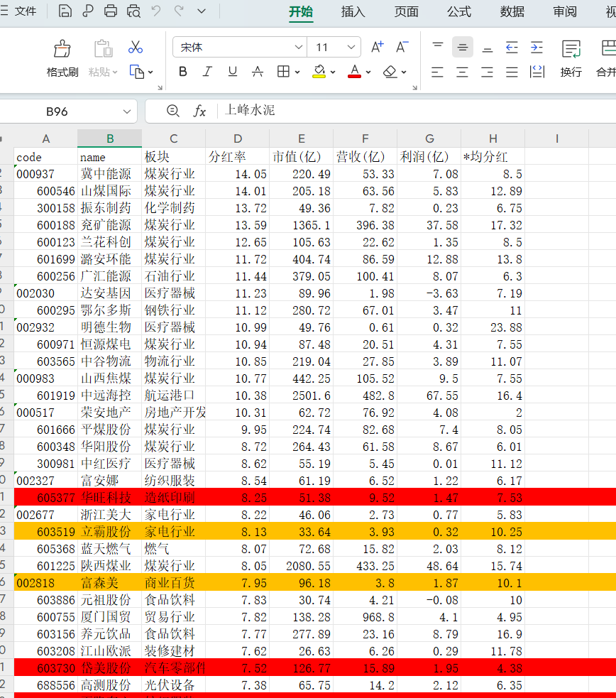Click the Borders icon
The height and width of the screenshot is (698, 616).
[283, 72]
